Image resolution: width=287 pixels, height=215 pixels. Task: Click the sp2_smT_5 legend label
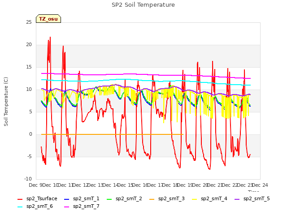[257, 198]
